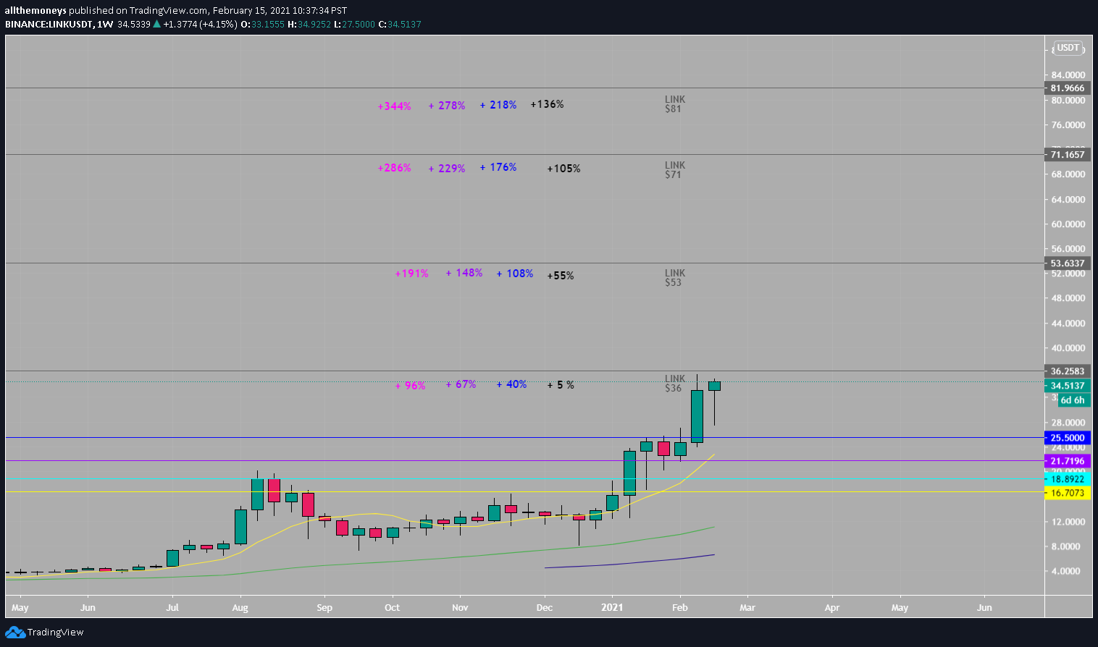Select the 53.6337 price line label
Viewport: 1098px width, 647px height.
(1068, 263)
